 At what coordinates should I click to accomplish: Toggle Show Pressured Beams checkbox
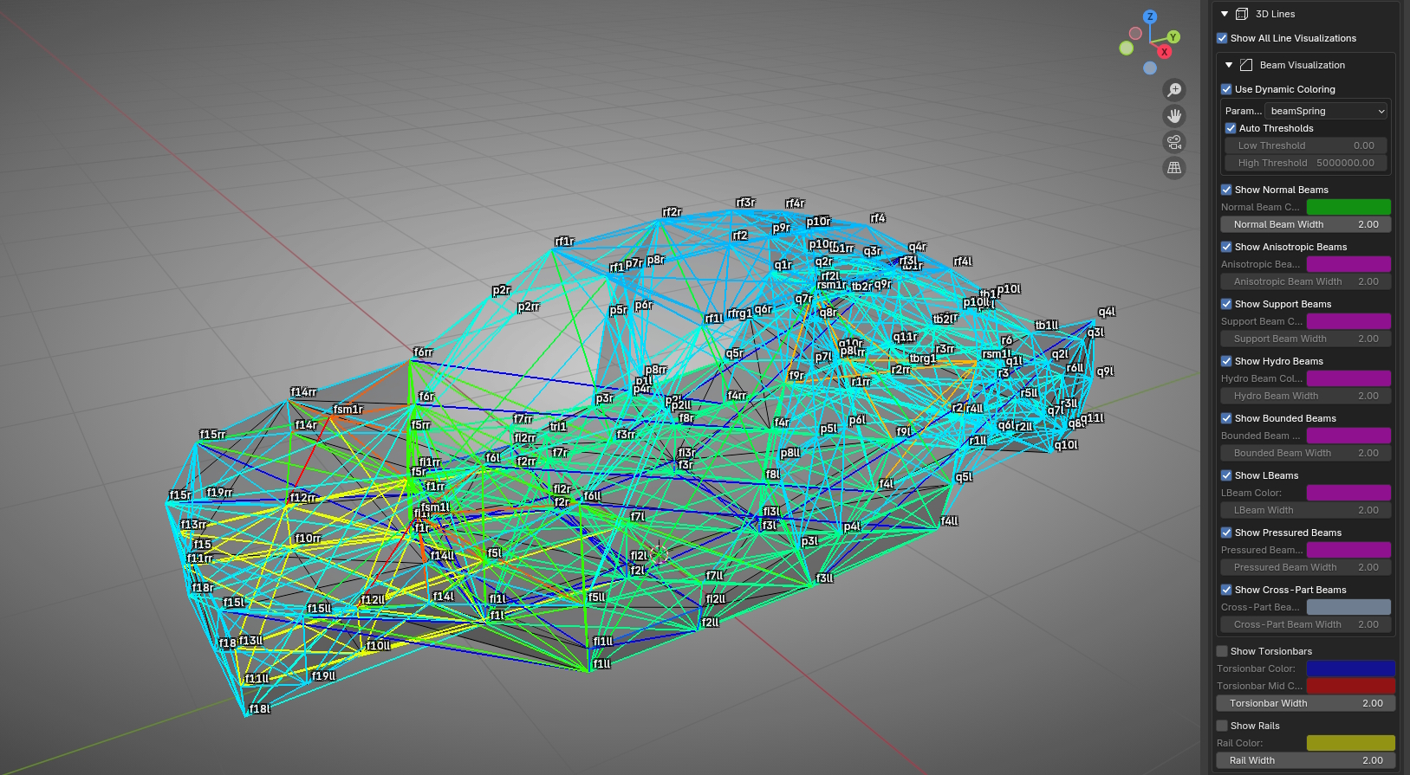[1226, 533]
